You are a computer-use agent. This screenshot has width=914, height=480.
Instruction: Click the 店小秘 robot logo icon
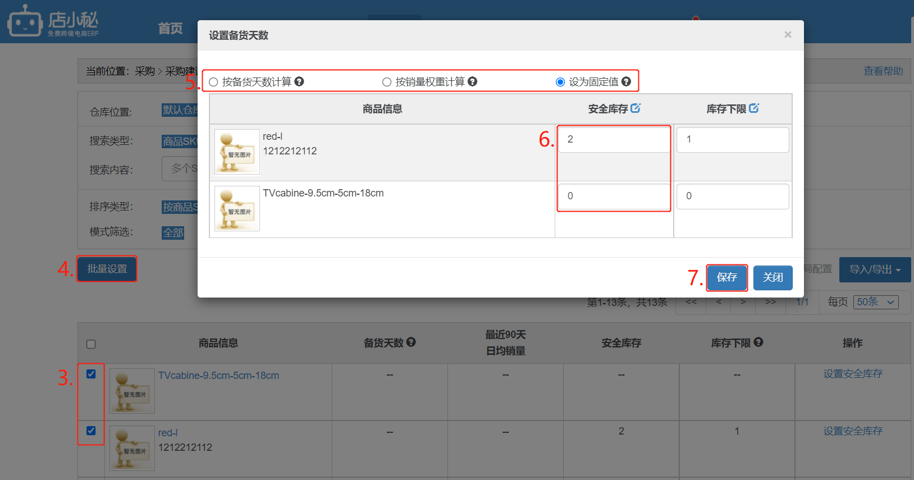[25, 21]
